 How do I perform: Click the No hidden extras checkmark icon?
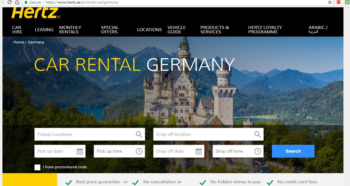pos(203,182)
